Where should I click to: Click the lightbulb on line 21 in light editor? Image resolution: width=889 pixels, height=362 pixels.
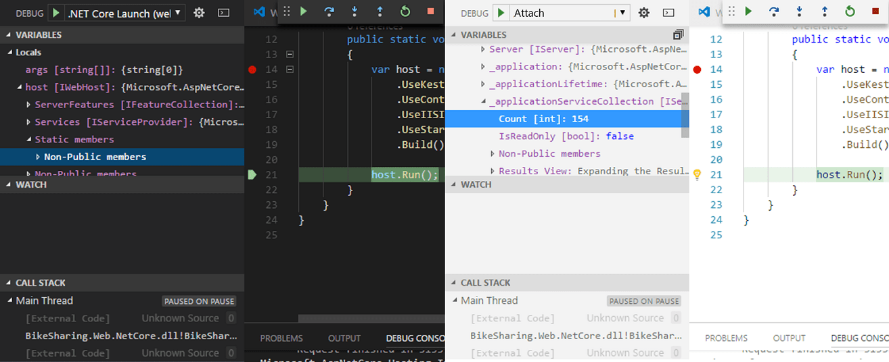[698, 174]
